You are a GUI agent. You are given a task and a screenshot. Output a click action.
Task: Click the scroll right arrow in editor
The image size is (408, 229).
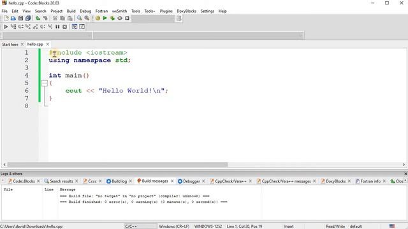click(x=404, y=165)
